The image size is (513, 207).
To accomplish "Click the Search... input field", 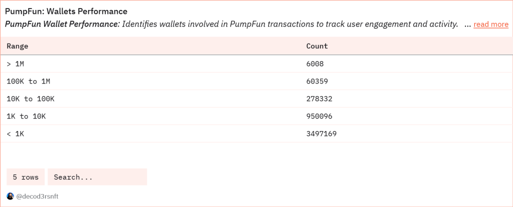I will [x=97, y=177].
